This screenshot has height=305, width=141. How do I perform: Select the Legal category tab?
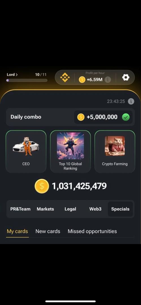click(70, 209)
